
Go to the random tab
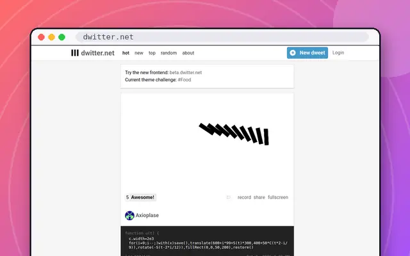(168, 52)
